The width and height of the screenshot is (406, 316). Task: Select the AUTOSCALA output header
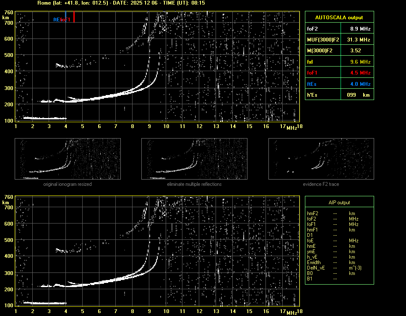tap(339, 18)
